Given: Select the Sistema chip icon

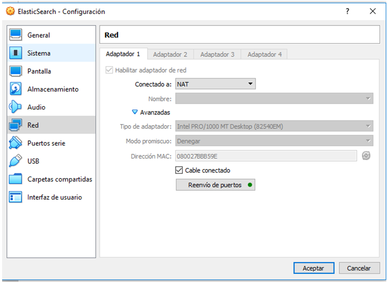Looking at the screenshot, I should pyautogui.click(x=16, y=53).
